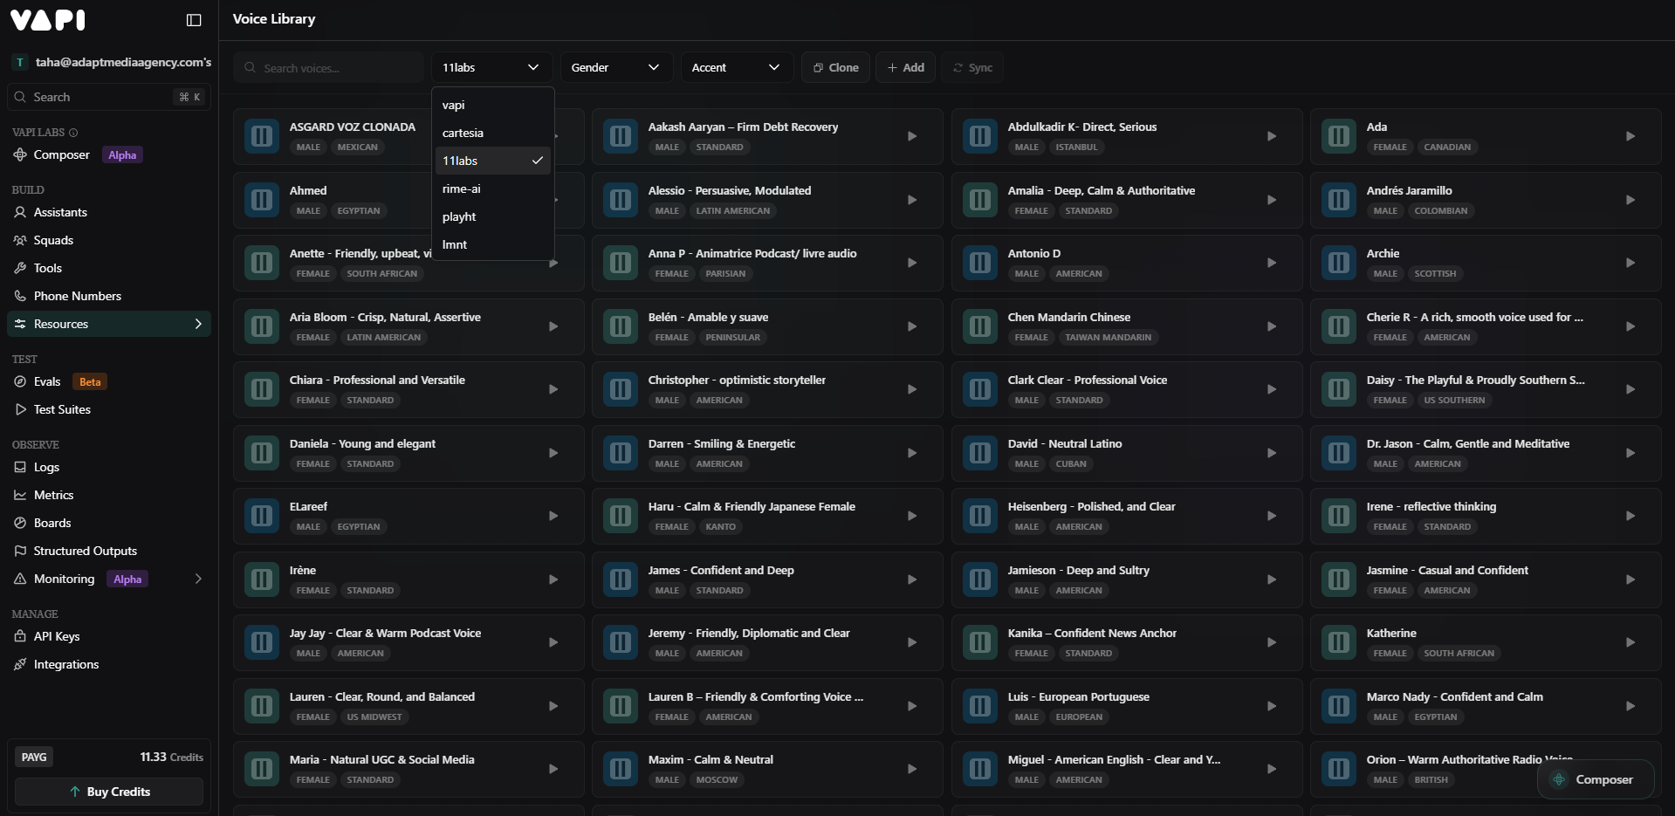Click the Anna P voice avatar icon
Image resolution: width=1675 pixels, height=816 pixels.
pos(621,263)
